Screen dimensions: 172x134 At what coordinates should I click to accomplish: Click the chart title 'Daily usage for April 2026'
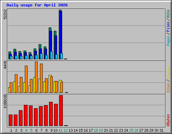[x=37, y=5]
